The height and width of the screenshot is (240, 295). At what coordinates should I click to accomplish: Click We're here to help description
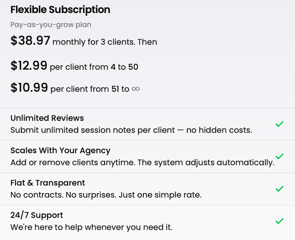[91, 227]
